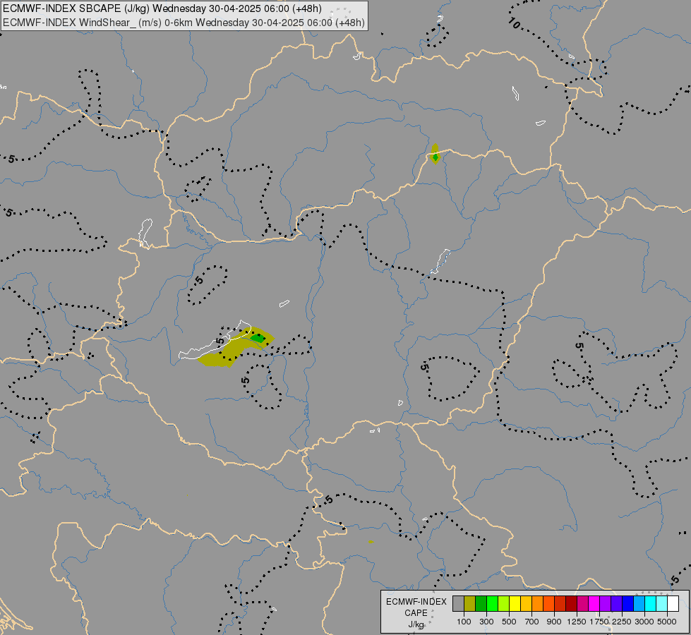Click the small CAPE spot on the northern border
Screen dimensions: 691x635
point(435,154)
